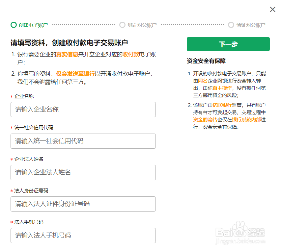Click the 法人身份证号码 field label
The width and height of the screenshot is (281, 251).
pyautogui.click(x=31, y=191)
